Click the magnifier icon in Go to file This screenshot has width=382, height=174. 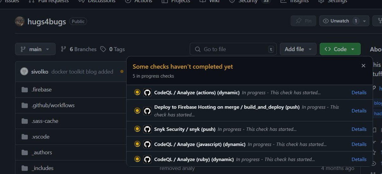[x=198, y=49]
